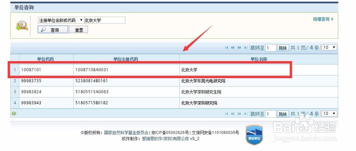
Task: Open the 爱瑞思软件(深圳)有限公司 footer link
Action: click(x=165, y=139)
